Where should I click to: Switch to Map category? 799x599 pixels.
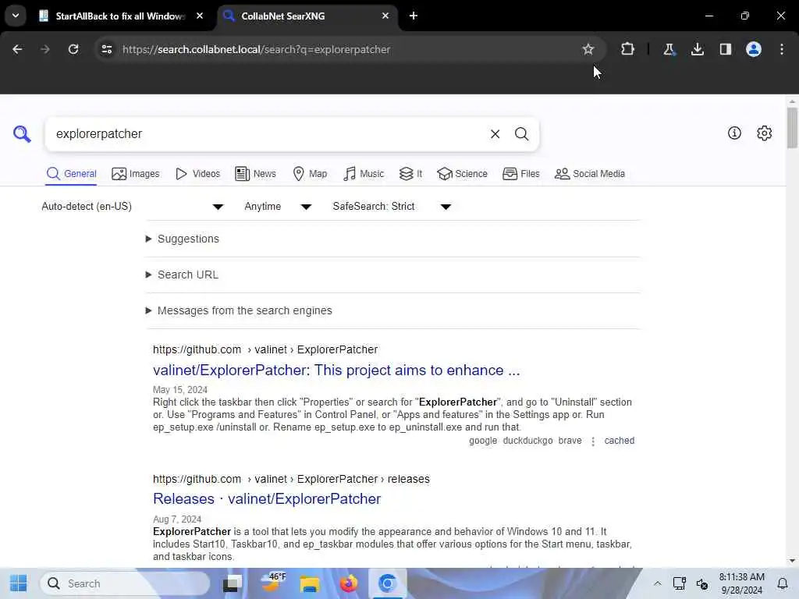tap(310, 174)
